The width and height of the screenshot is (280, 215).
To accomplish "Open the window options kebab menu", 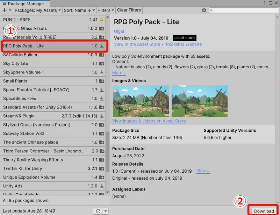I will [264, 3].
